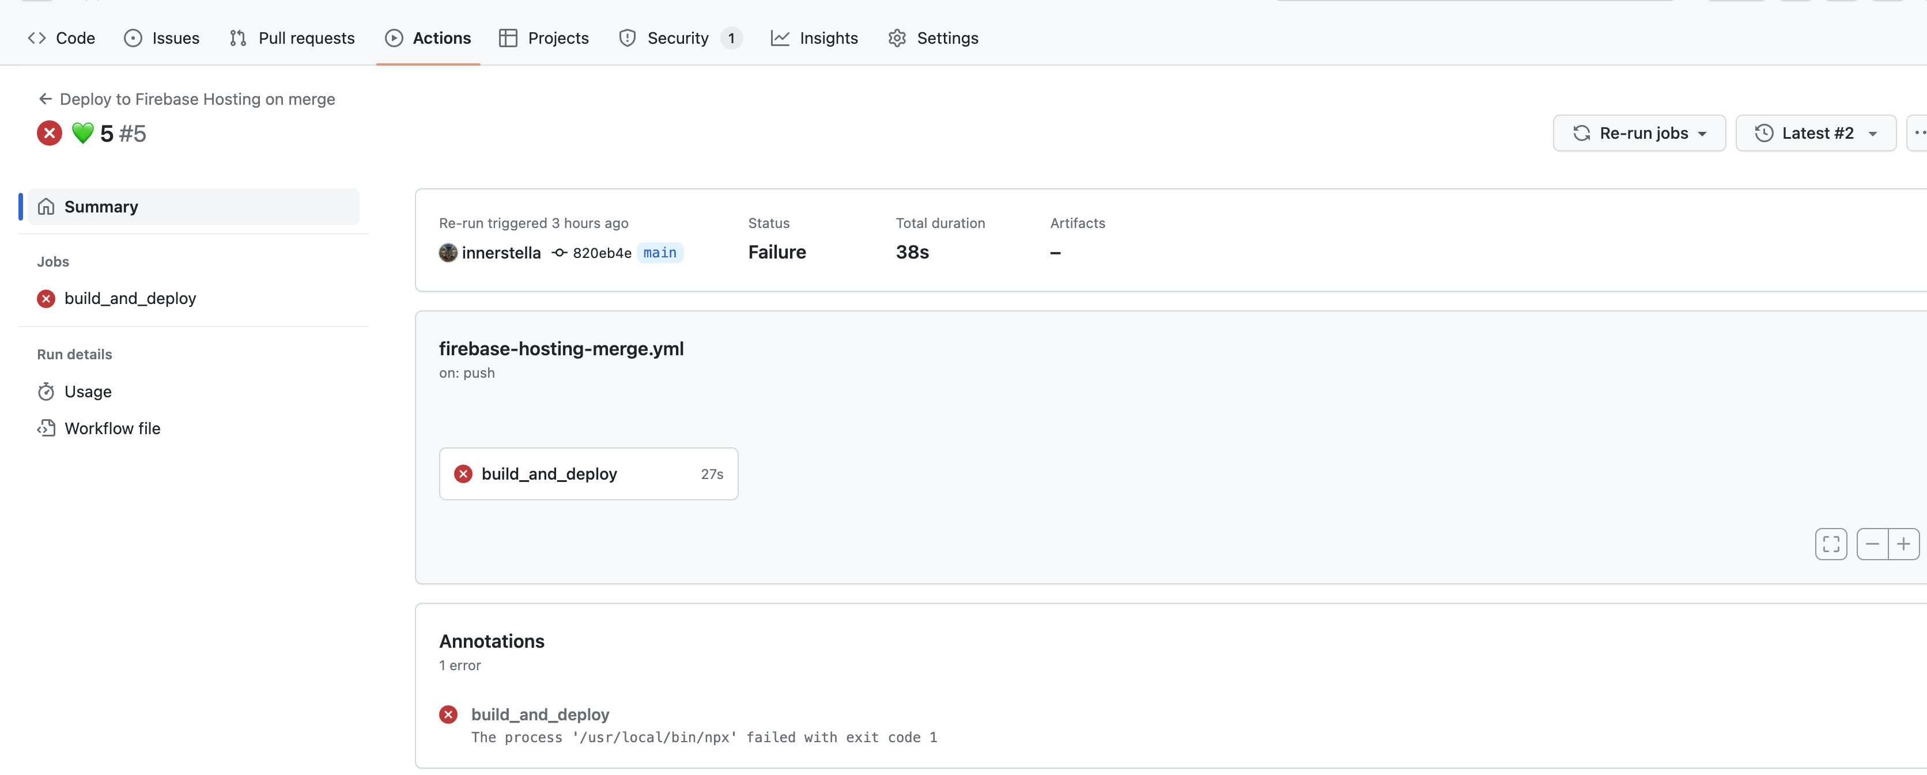The image size is (1927, 775).
Task: Click the '1 error' annotation count
Action: point(459,665)
